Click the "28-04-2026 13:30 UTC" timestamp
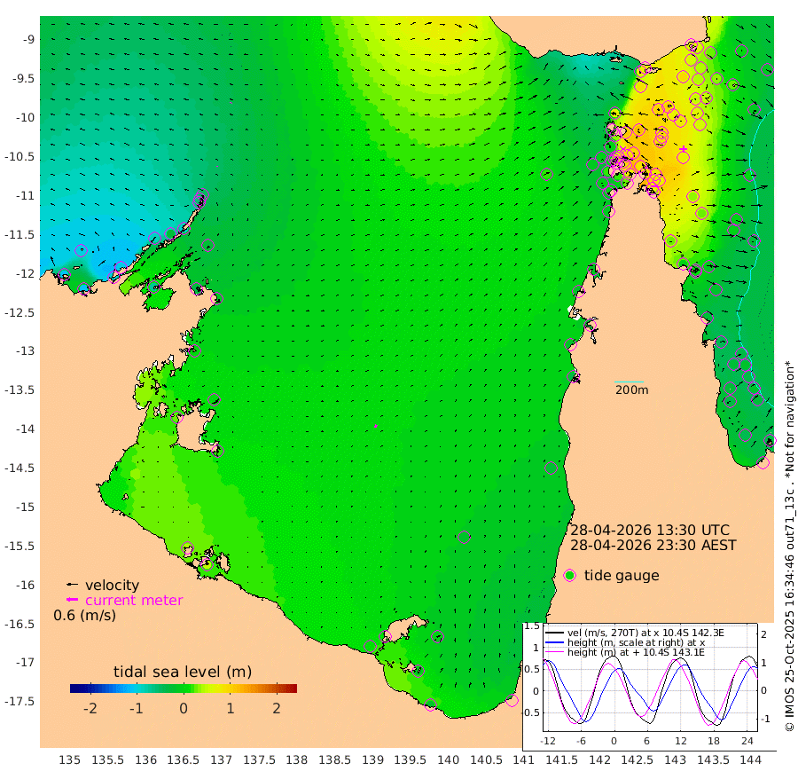798x779 pixels. [x=650, y=530]
